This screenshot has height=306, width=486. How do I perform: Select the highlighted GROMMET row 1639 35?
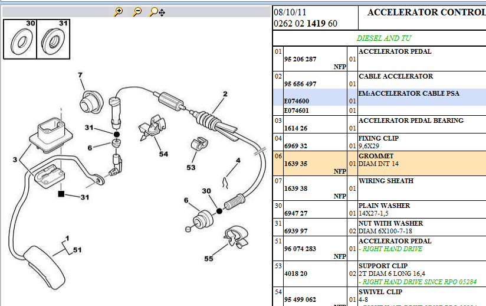[x=379, y=159]
